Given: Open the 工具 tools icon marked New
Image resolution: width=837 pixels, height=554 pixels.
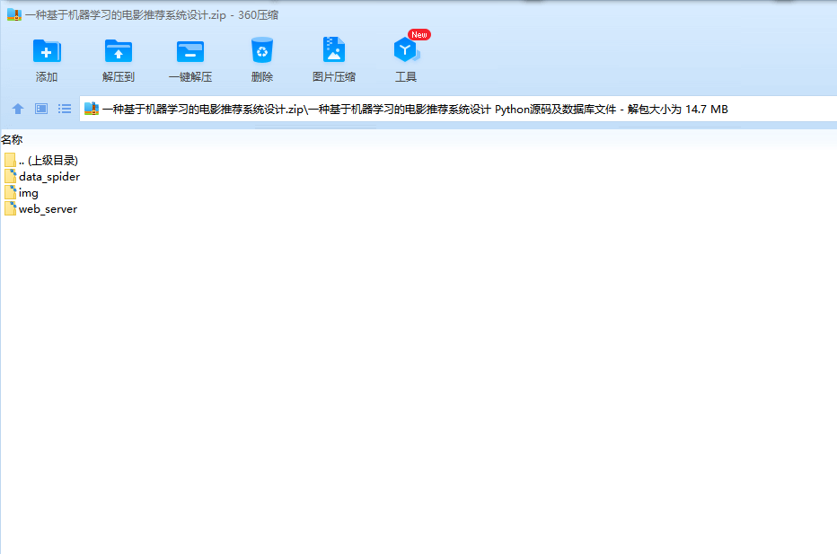Looking at the screenshot, I should pos(406,50).
